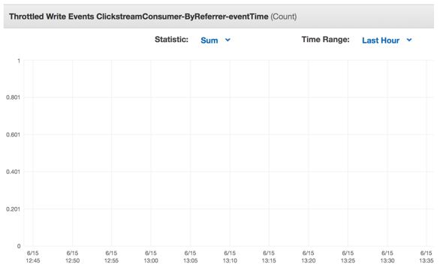Select the 6/15 13:20 time axis marker
Image resolution: width=443 pixels, height=273 pixels.
(x=309, y=256)
